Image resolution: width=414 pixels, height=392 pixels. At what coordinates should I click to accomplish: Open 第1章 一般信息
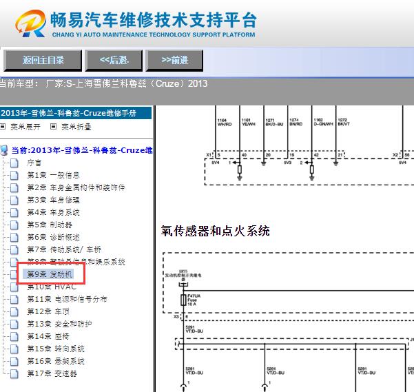tap(53, 175)
